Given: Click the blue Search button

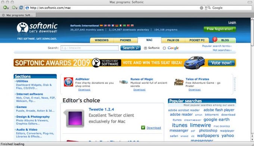Looking at the screenshot, I should click(x=131, y=48).
